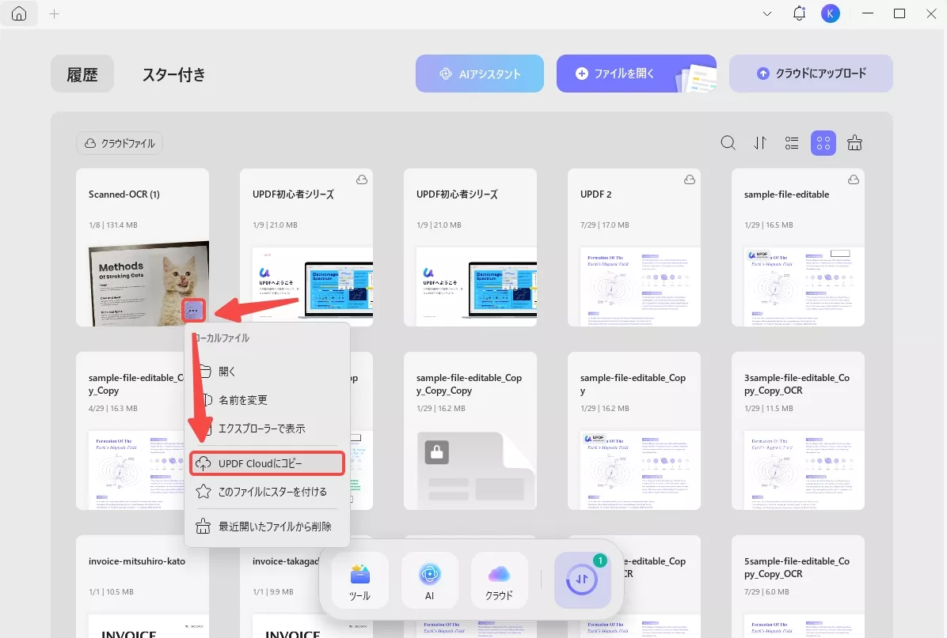Image resolution: width=947 pixels, height=638 pixels.
Task: Click 3sample-file-editable_Copy_Copy_OCR file name
Action: coord(797,384)
